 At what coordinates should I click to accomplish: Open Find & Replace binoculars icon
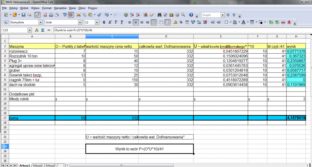(160, 15)
